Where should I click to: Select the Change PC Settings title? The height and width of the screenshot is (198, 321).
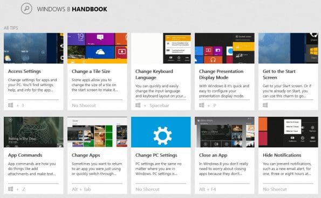[x=156, y=155]
